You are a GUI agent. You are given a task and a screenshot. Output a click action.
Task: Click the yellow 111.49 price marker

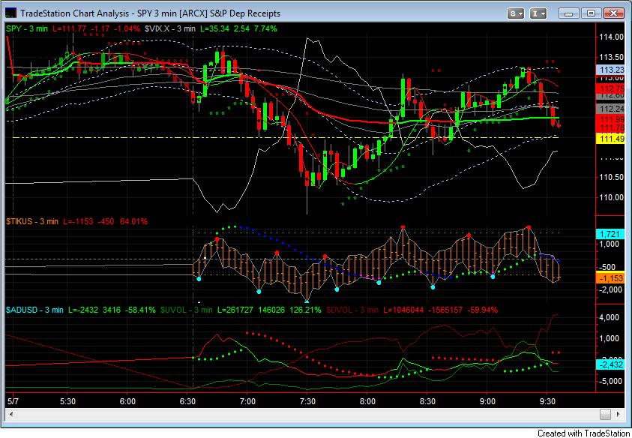pos(610,139)
